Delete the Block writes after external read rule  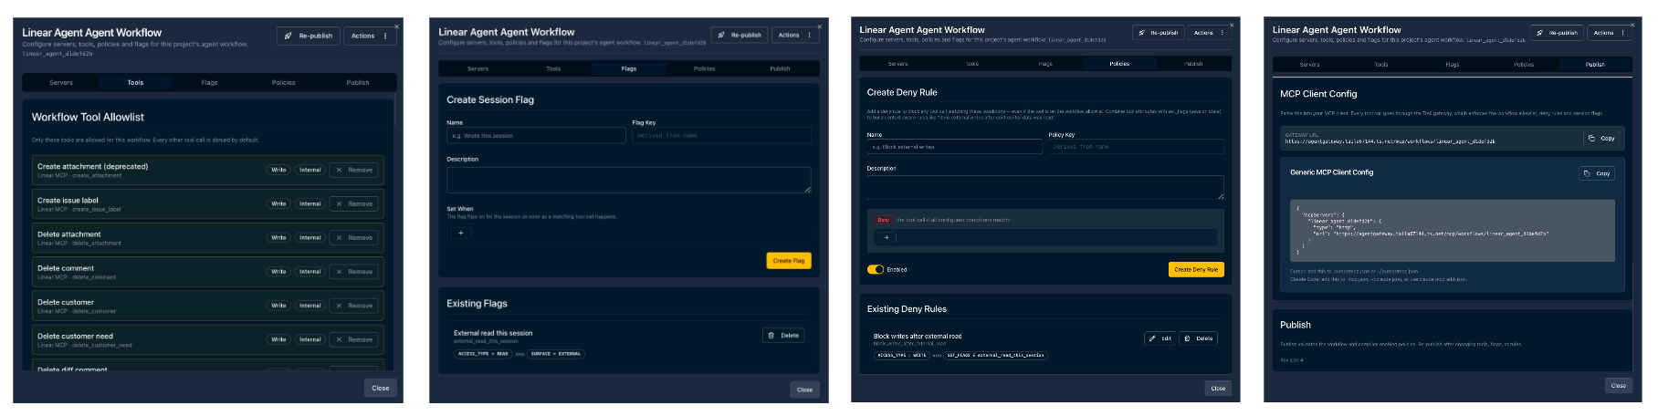pyautogui.click(x=1199, y=338)
